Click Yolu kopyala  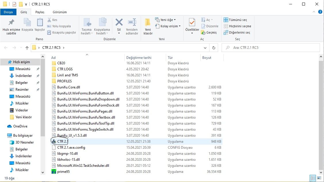[x=59, y=26]
